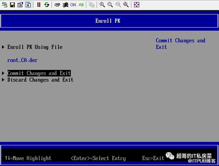Image resolution: width=219 pixels, height=166 pixels.
Task: Click the arrow beside Commit Changes and Exit
Action: 3,73
